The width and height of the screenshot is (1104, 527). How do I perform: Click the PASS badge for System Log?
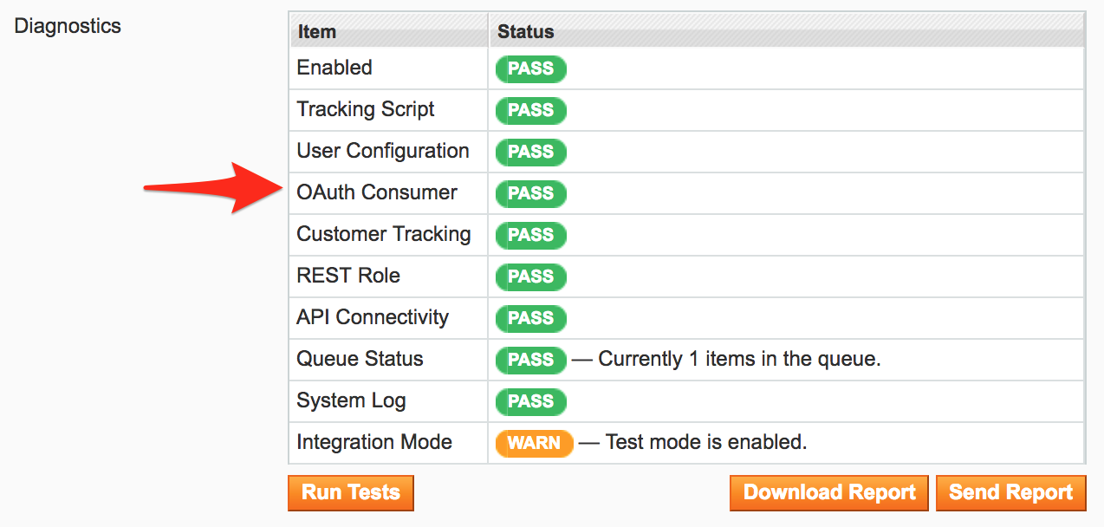[x=530, y=402]
